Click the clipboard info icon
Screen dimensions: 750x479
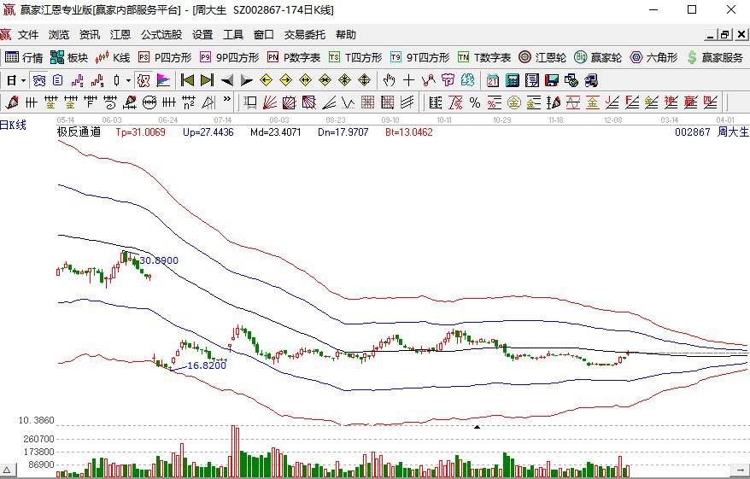coord(58,81)
